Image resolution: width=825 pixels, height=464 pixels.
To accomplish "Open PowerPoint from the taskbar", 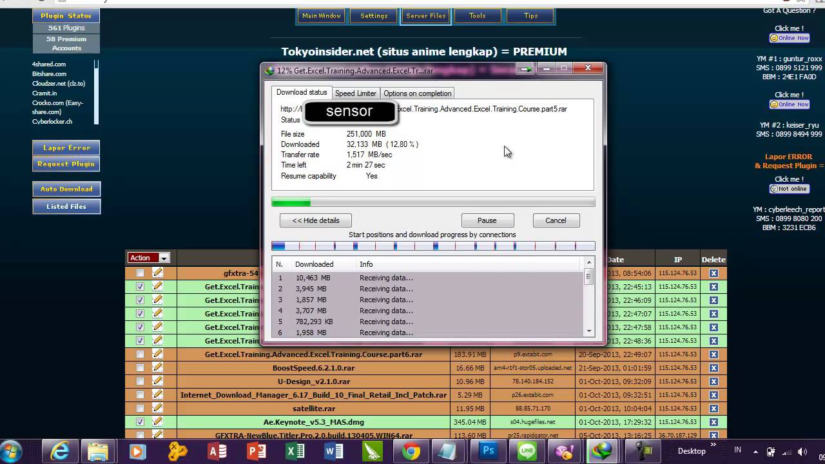I will [x=257, y=451].
